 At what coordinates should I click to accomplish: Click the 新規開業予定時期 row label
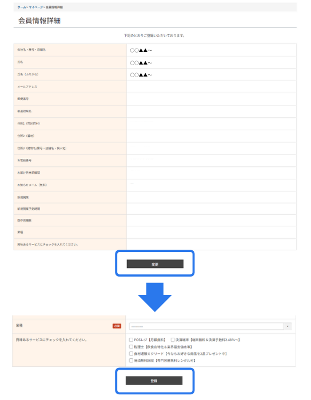[29, 209]
